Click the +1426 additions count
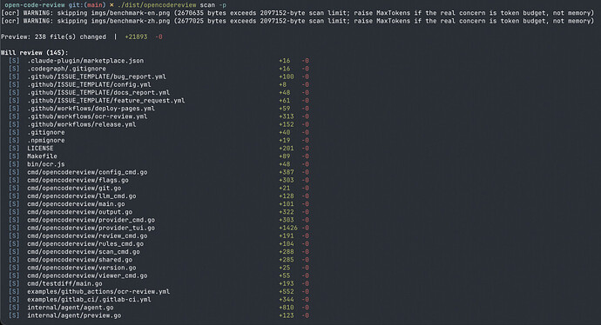The height and width of the screenshot is (325, 601). (288, 228)
